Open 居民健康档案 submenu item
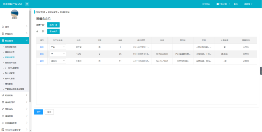 [x=11, y=47]
